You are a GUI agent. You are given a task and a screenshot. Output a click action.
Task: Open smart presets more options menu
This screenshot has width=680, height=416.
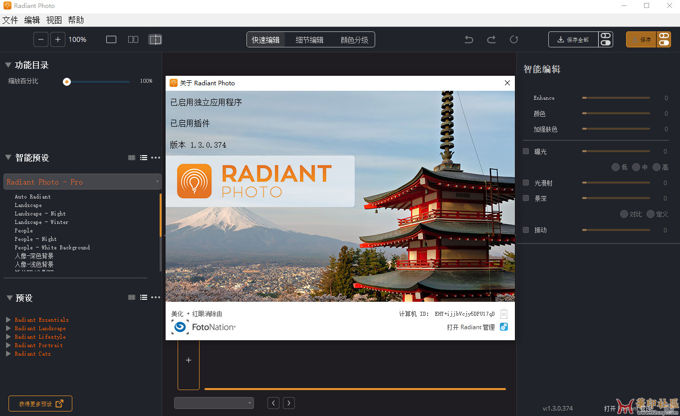[156, 158]
